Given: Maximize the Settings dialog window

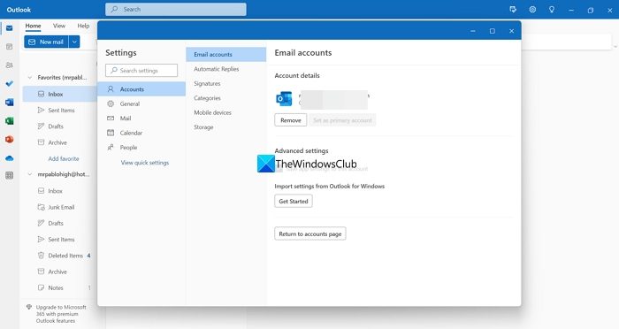Looking at the screenshot, I should pyautogui.click(x=493, y=31).
